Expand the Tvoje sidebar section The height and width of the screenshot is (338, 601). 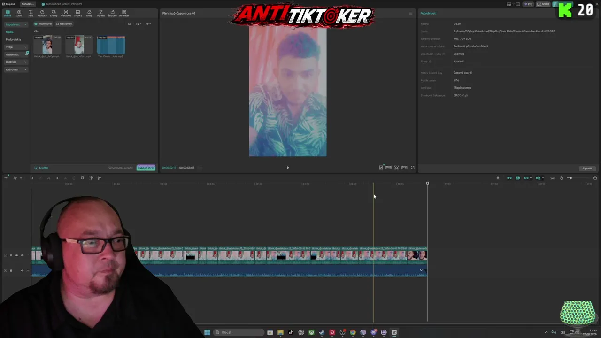pos(15,47)
